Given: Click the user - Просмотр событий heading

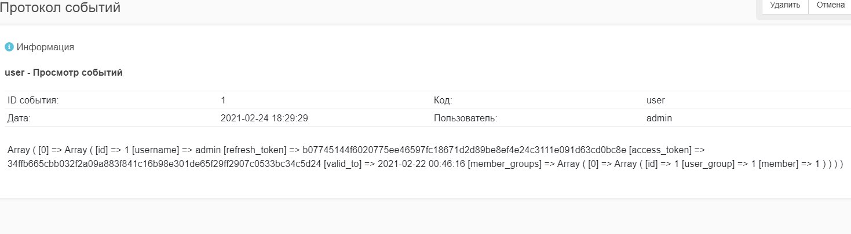Looking at the screenshot, I should point(63,73).
